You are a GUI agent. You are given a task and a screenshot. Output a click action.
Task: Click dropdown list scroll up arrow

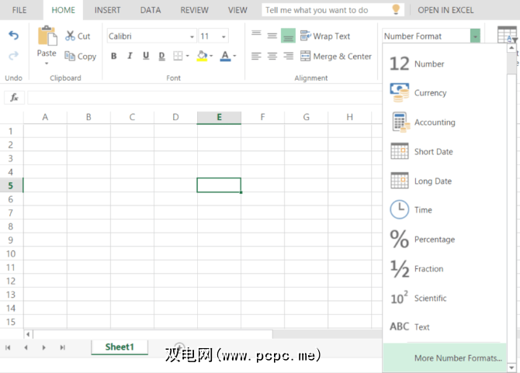click(511, 48)
